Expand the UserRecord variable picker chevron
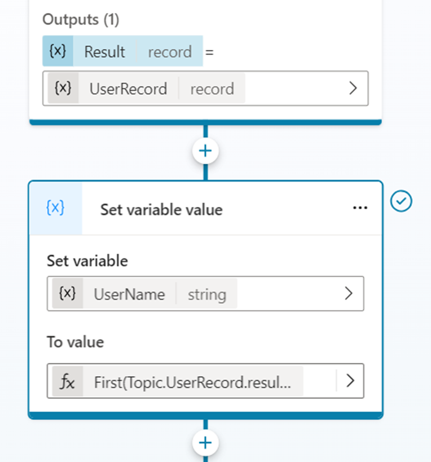Viewport: 431px width, 462px height. pos(353,89)
